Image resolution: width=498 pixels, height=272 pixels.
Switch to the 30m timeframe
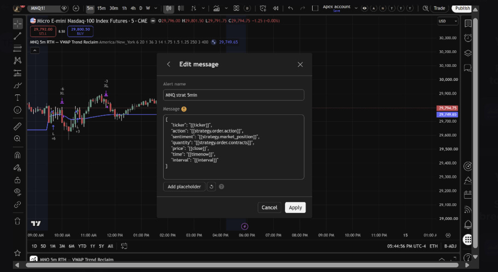(114, 8)
